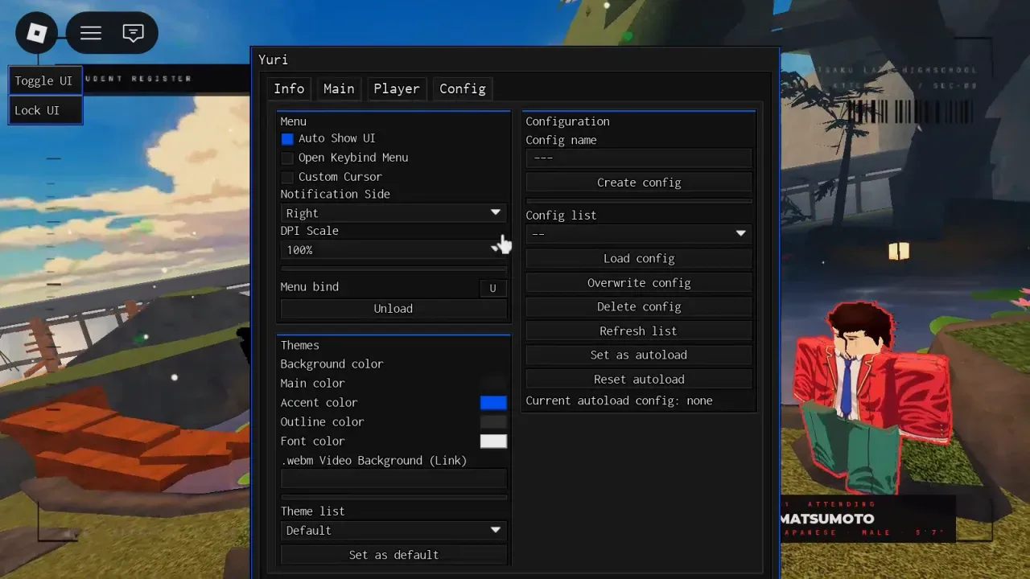Viewport: 1030px width, 579px height.
Task: Switch to the Info tab
Action: click(x=289, y=88)
